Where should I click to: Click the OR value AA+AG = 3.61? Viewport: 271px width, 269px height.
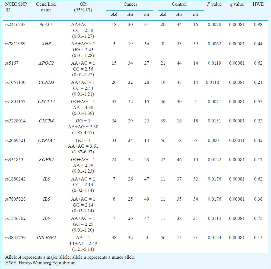[83, 146]
